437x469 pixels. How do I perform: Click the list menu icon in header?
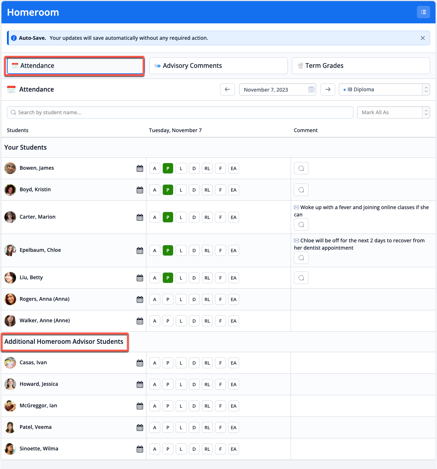pos(423,12)
